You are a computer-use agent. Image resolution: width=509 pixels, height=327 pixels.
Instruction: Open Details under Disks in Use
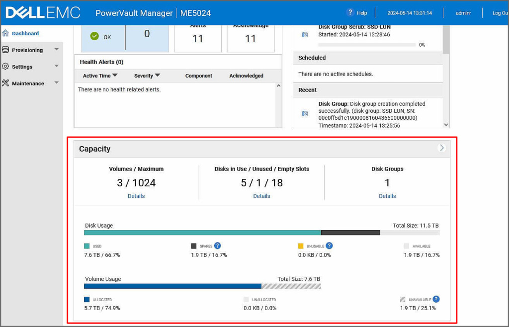261,196
